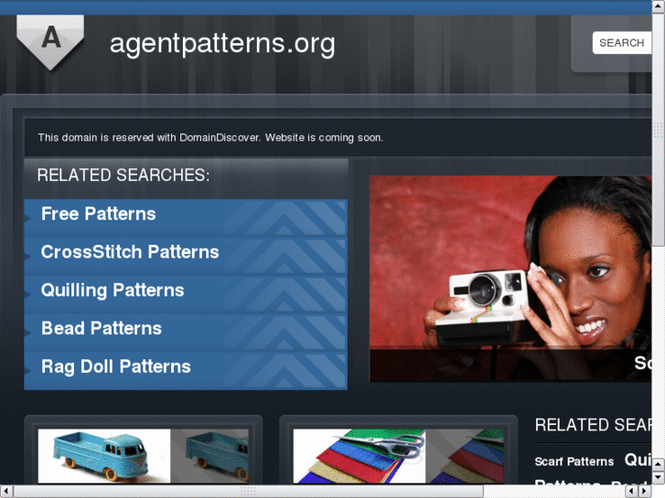Click the colored paper and scissors thumbnail
The image size is (665, 498).
tap(399, 456)
